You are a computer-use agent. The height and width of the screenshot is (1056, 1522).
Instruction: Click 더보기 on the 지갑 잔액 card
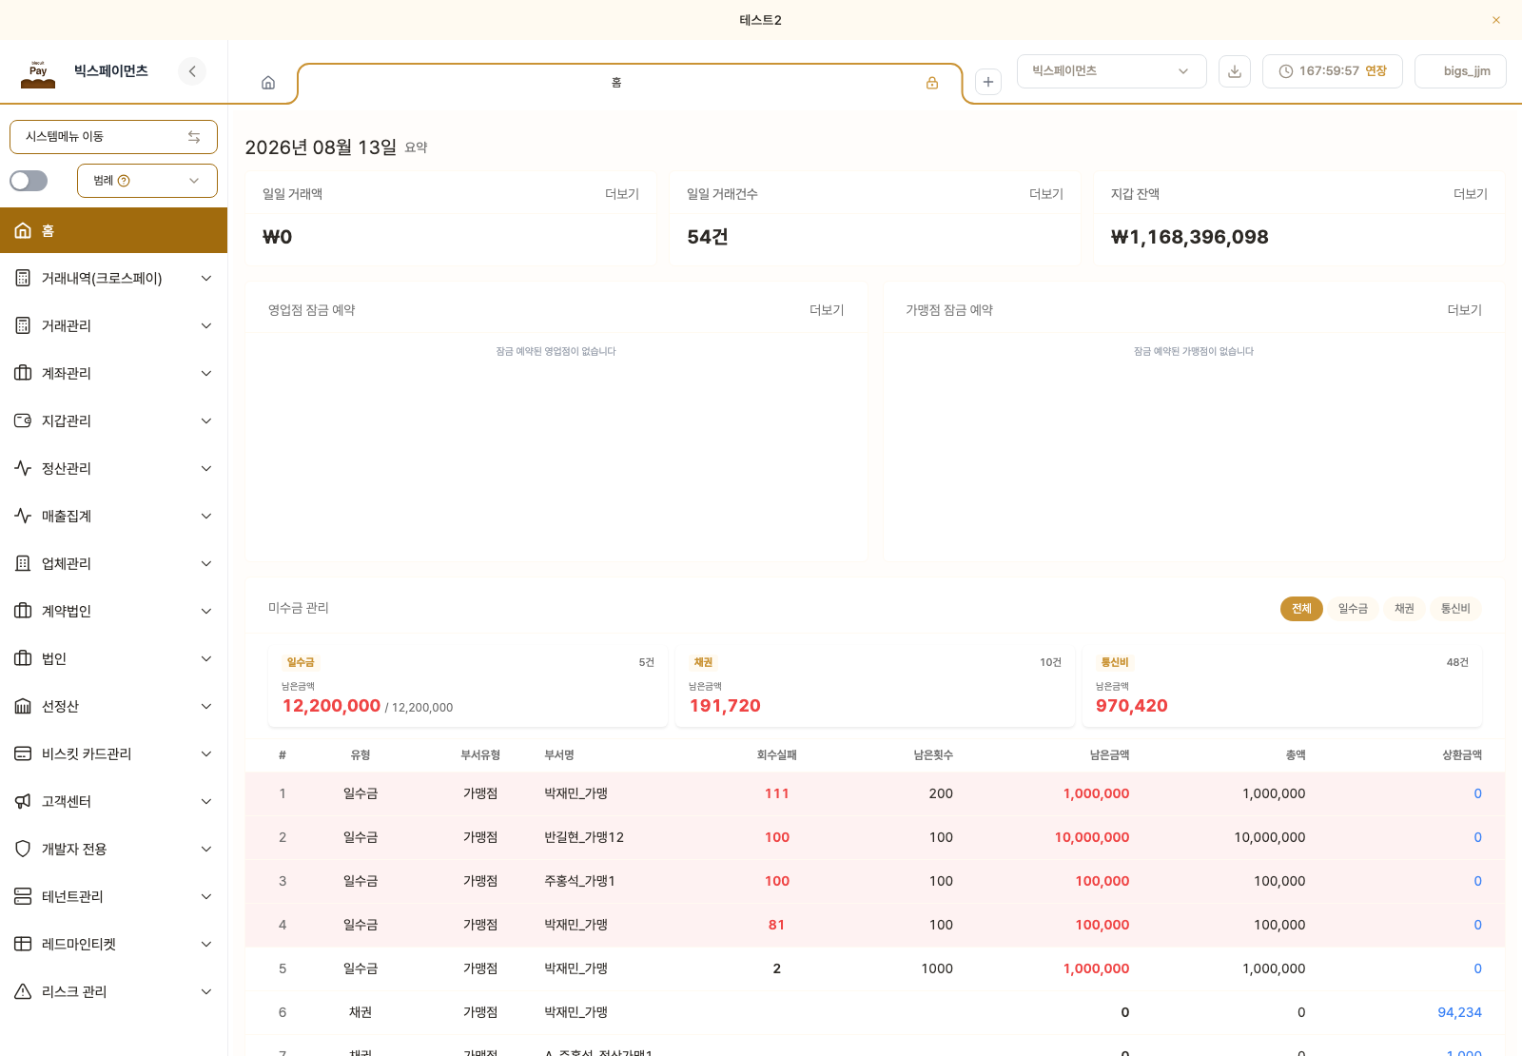pos(1470,194)
